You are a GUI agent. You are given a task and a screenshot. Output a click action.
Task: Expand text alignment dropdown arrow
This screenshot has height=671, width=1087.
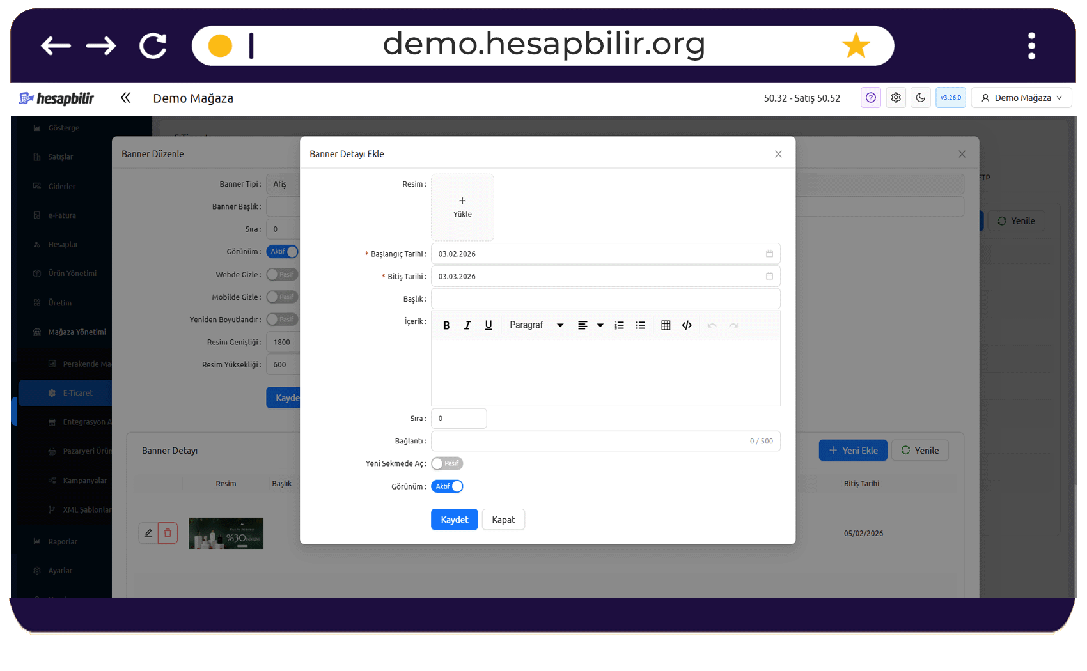coord(600,325)
